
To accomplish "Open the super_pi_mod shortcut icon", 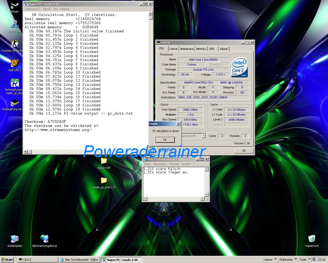I will pyautogui.click(x=15, y=83).
